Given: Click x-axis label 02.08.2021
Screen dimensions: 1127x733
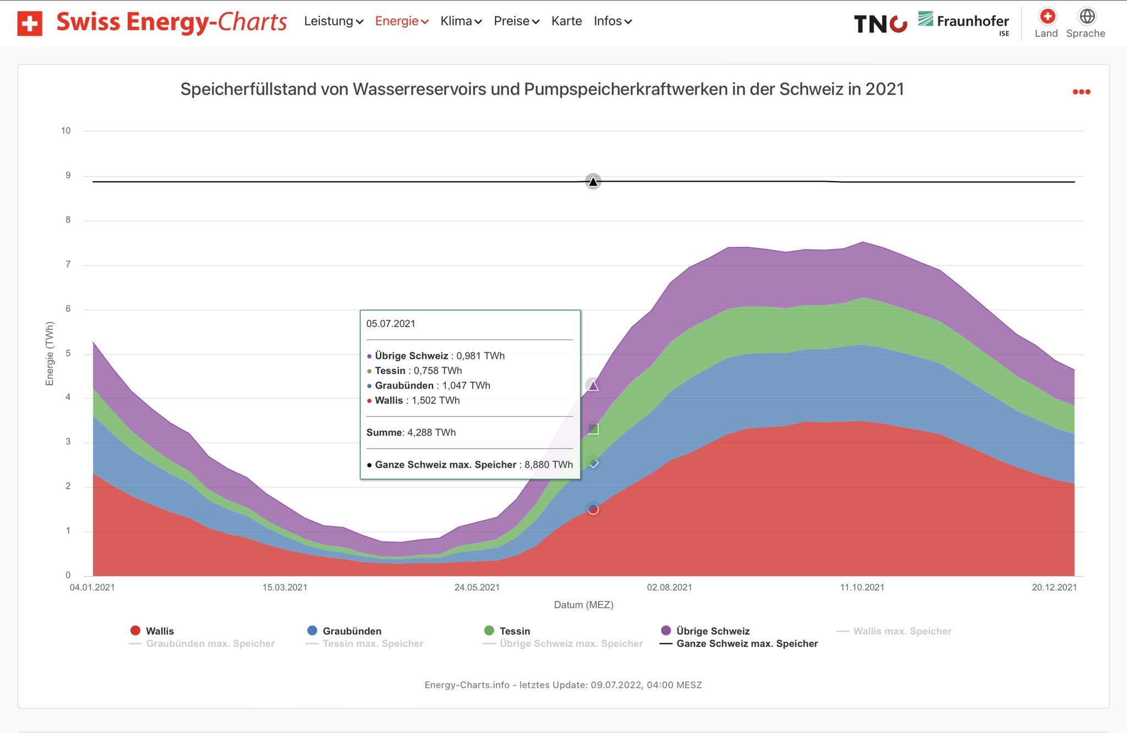Looking at the screenshot, I should pyautogui.click(x=669, y=587).
